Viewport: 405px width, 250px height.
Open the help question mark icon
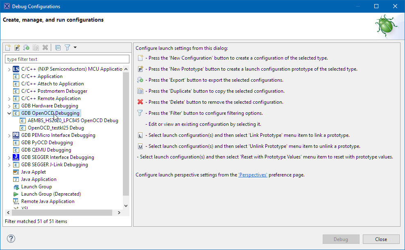(x=11, y=239)
